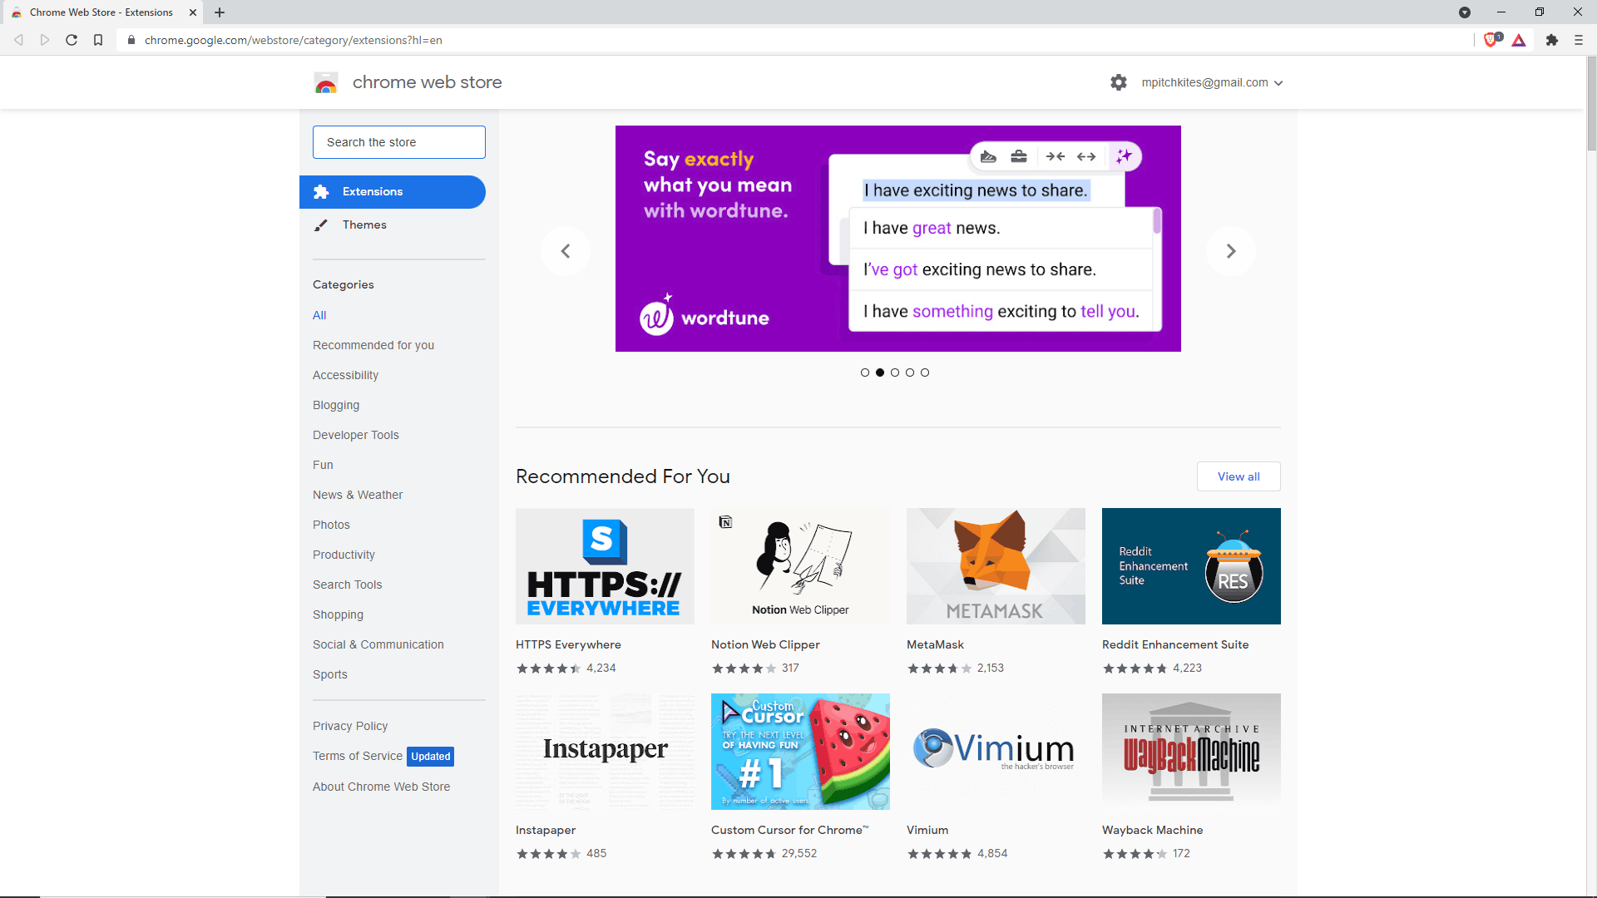Click the Vimium title text

pos(927,830)
